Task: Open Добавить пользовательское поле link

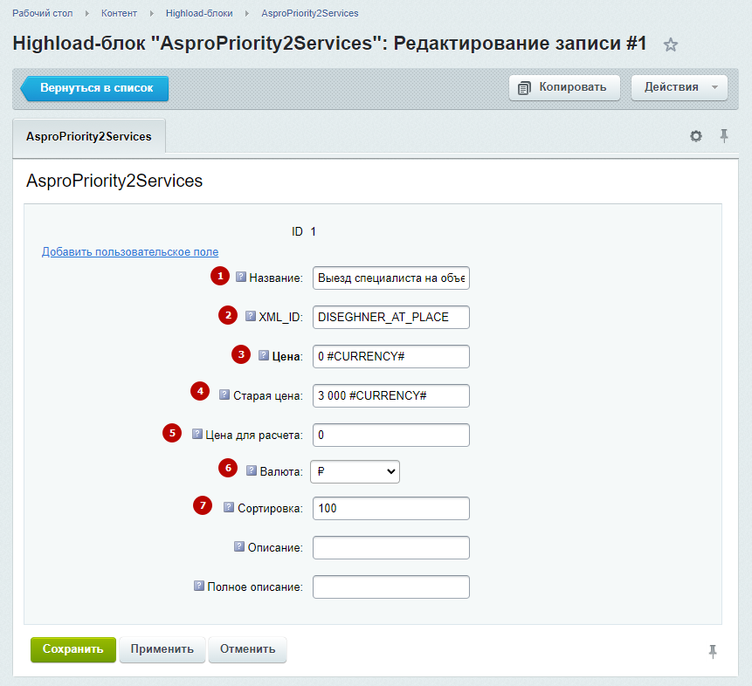Action: tap(130, 251)
